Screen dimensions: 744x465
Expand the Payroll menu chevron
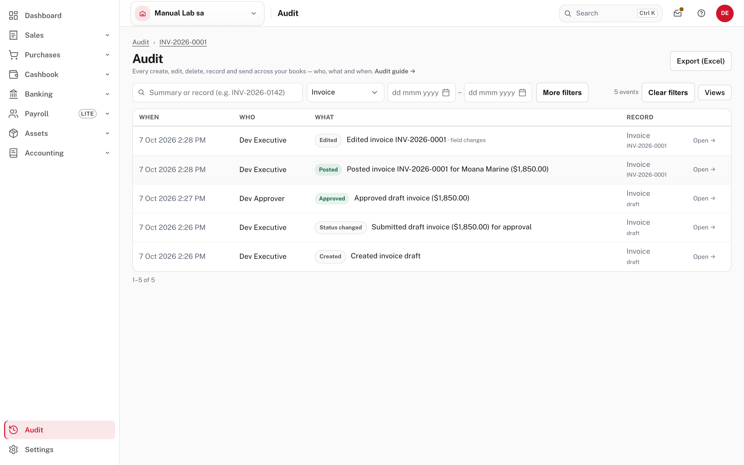(x=108, y=114)
